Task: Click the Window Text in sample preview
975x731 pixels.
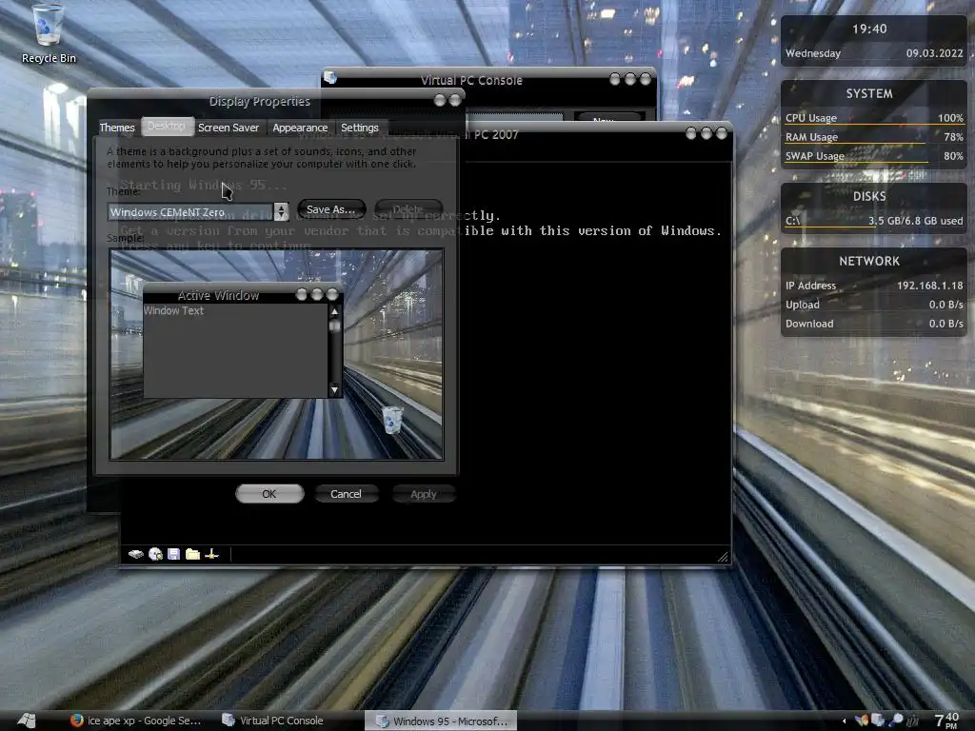Action: click(x=173, y=310)
